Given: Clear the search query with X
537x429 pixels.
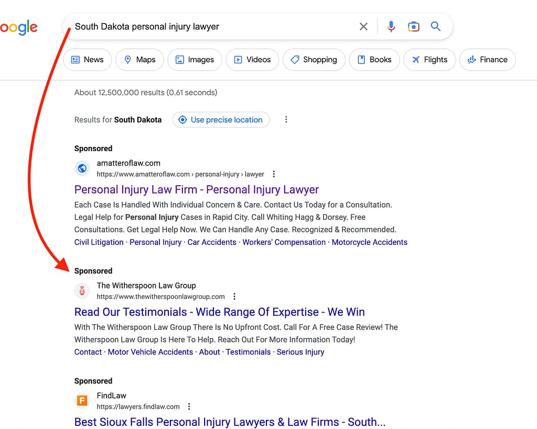Looking at the screenshot, I should tap(363, 27).
